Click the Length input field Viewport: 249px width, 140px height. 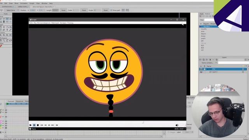coord(55,10)
